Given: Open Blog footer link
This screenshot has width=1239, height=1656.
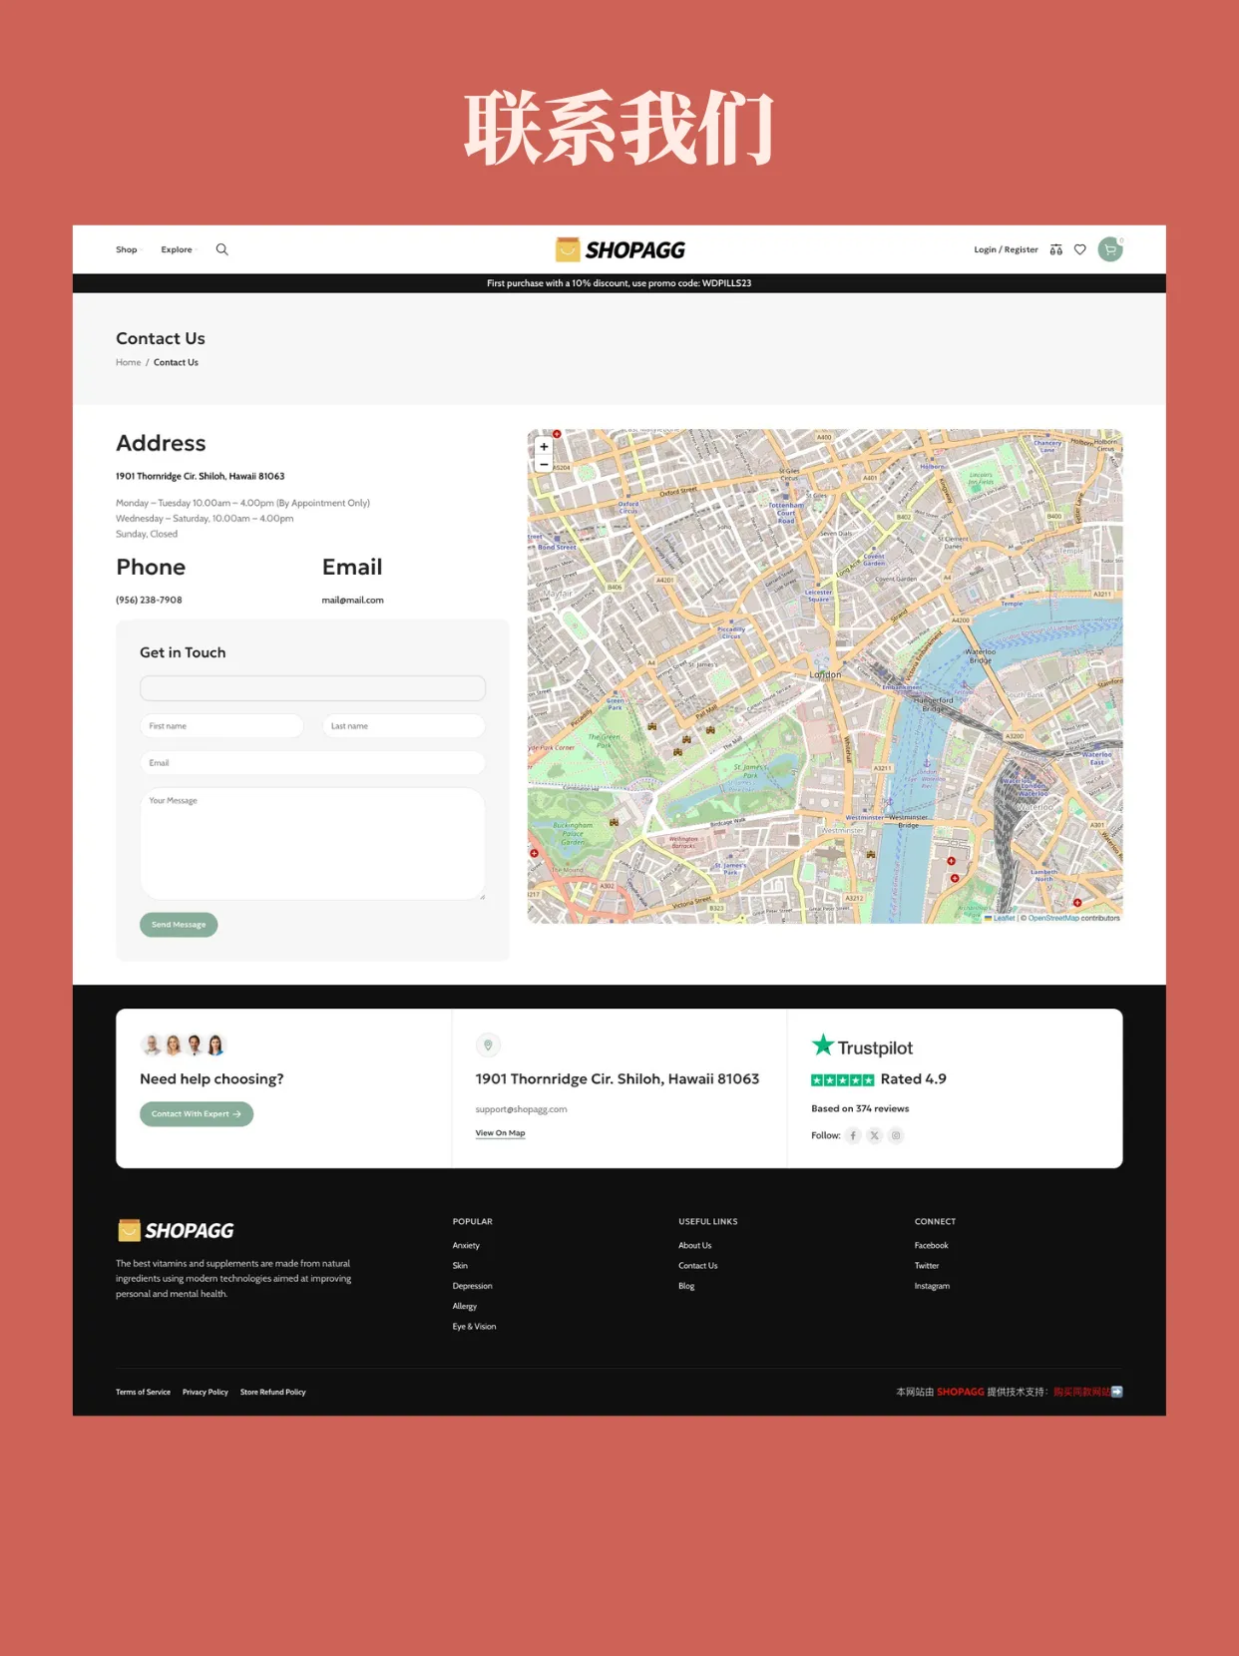Looking at the screenshot, I should (686, 1286).
